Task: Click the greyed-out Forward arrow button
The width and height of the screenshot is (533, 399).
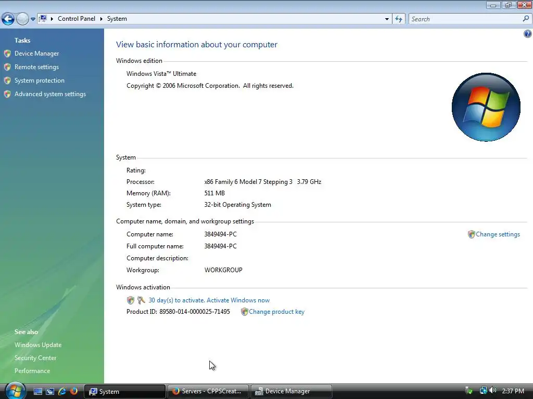Action: pyautogui.click(x=22, y=19)
